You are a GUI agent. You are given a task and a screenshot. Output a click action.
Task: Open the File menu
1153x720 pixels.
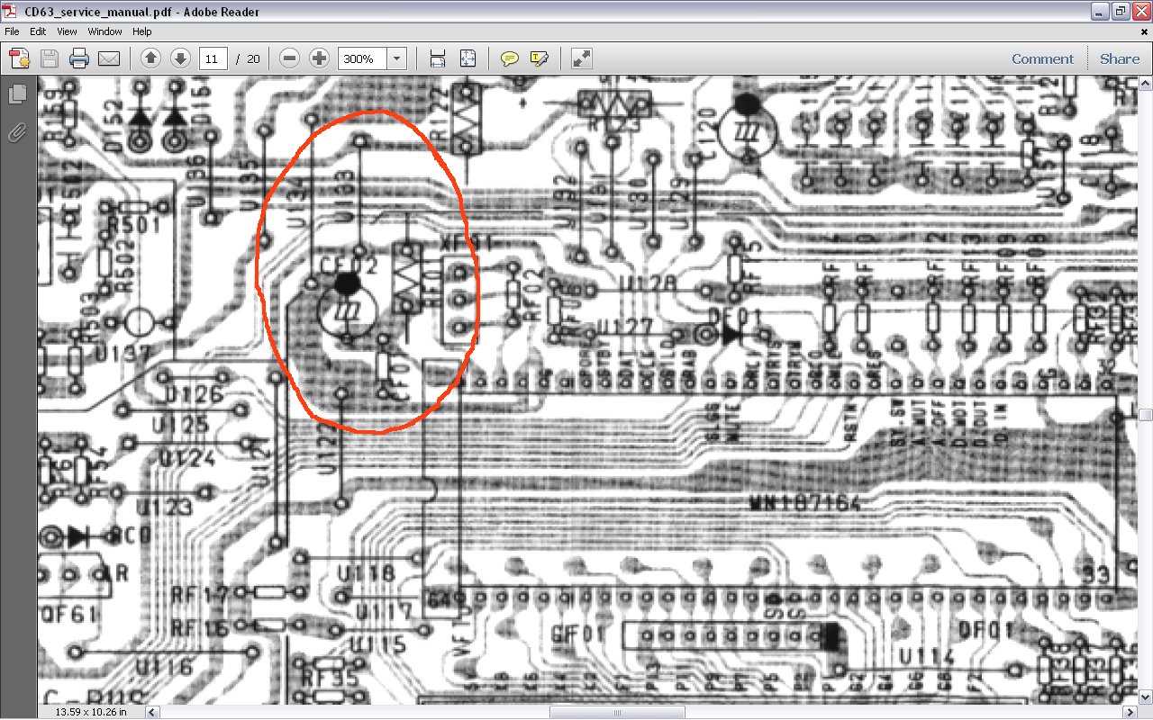(12, 31)
